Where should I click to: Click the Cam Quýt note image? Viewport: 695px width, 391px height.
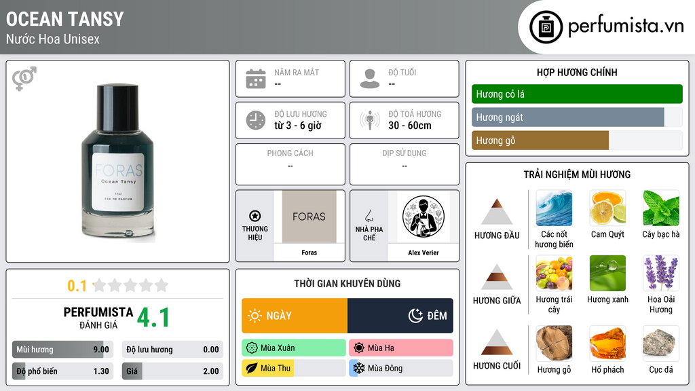pyautogui.click(x=607, y=208)
